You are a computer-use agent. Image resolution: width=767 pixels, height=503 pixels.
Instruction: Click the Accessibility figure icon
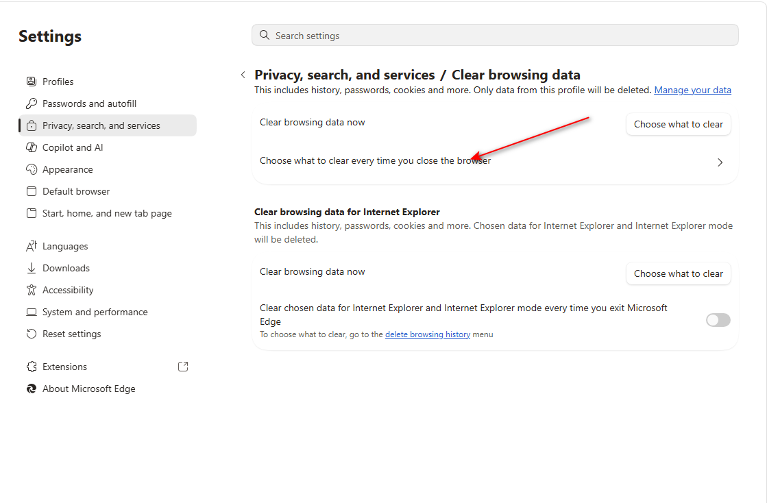32,291
